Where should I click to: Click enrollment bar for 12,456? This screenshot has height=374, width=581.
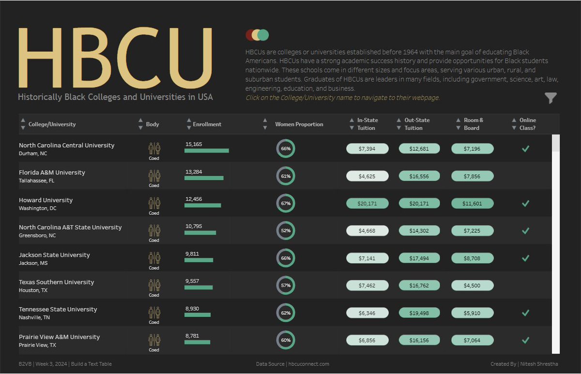point(202,205)
